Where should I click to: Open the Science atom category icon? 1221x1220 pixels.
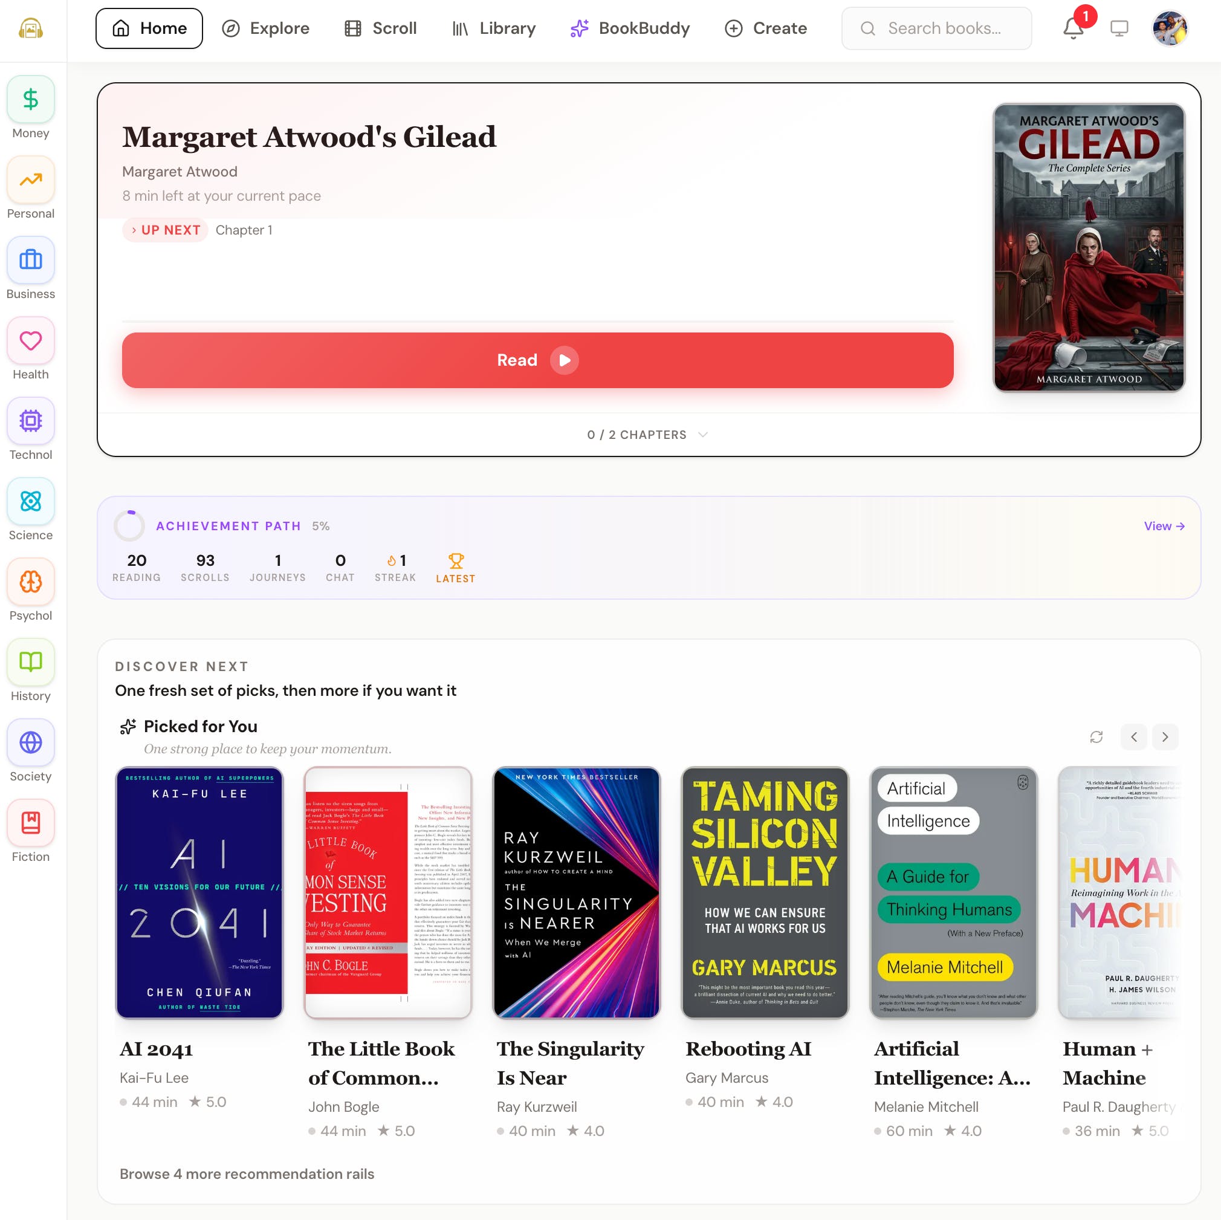[30, 501]
